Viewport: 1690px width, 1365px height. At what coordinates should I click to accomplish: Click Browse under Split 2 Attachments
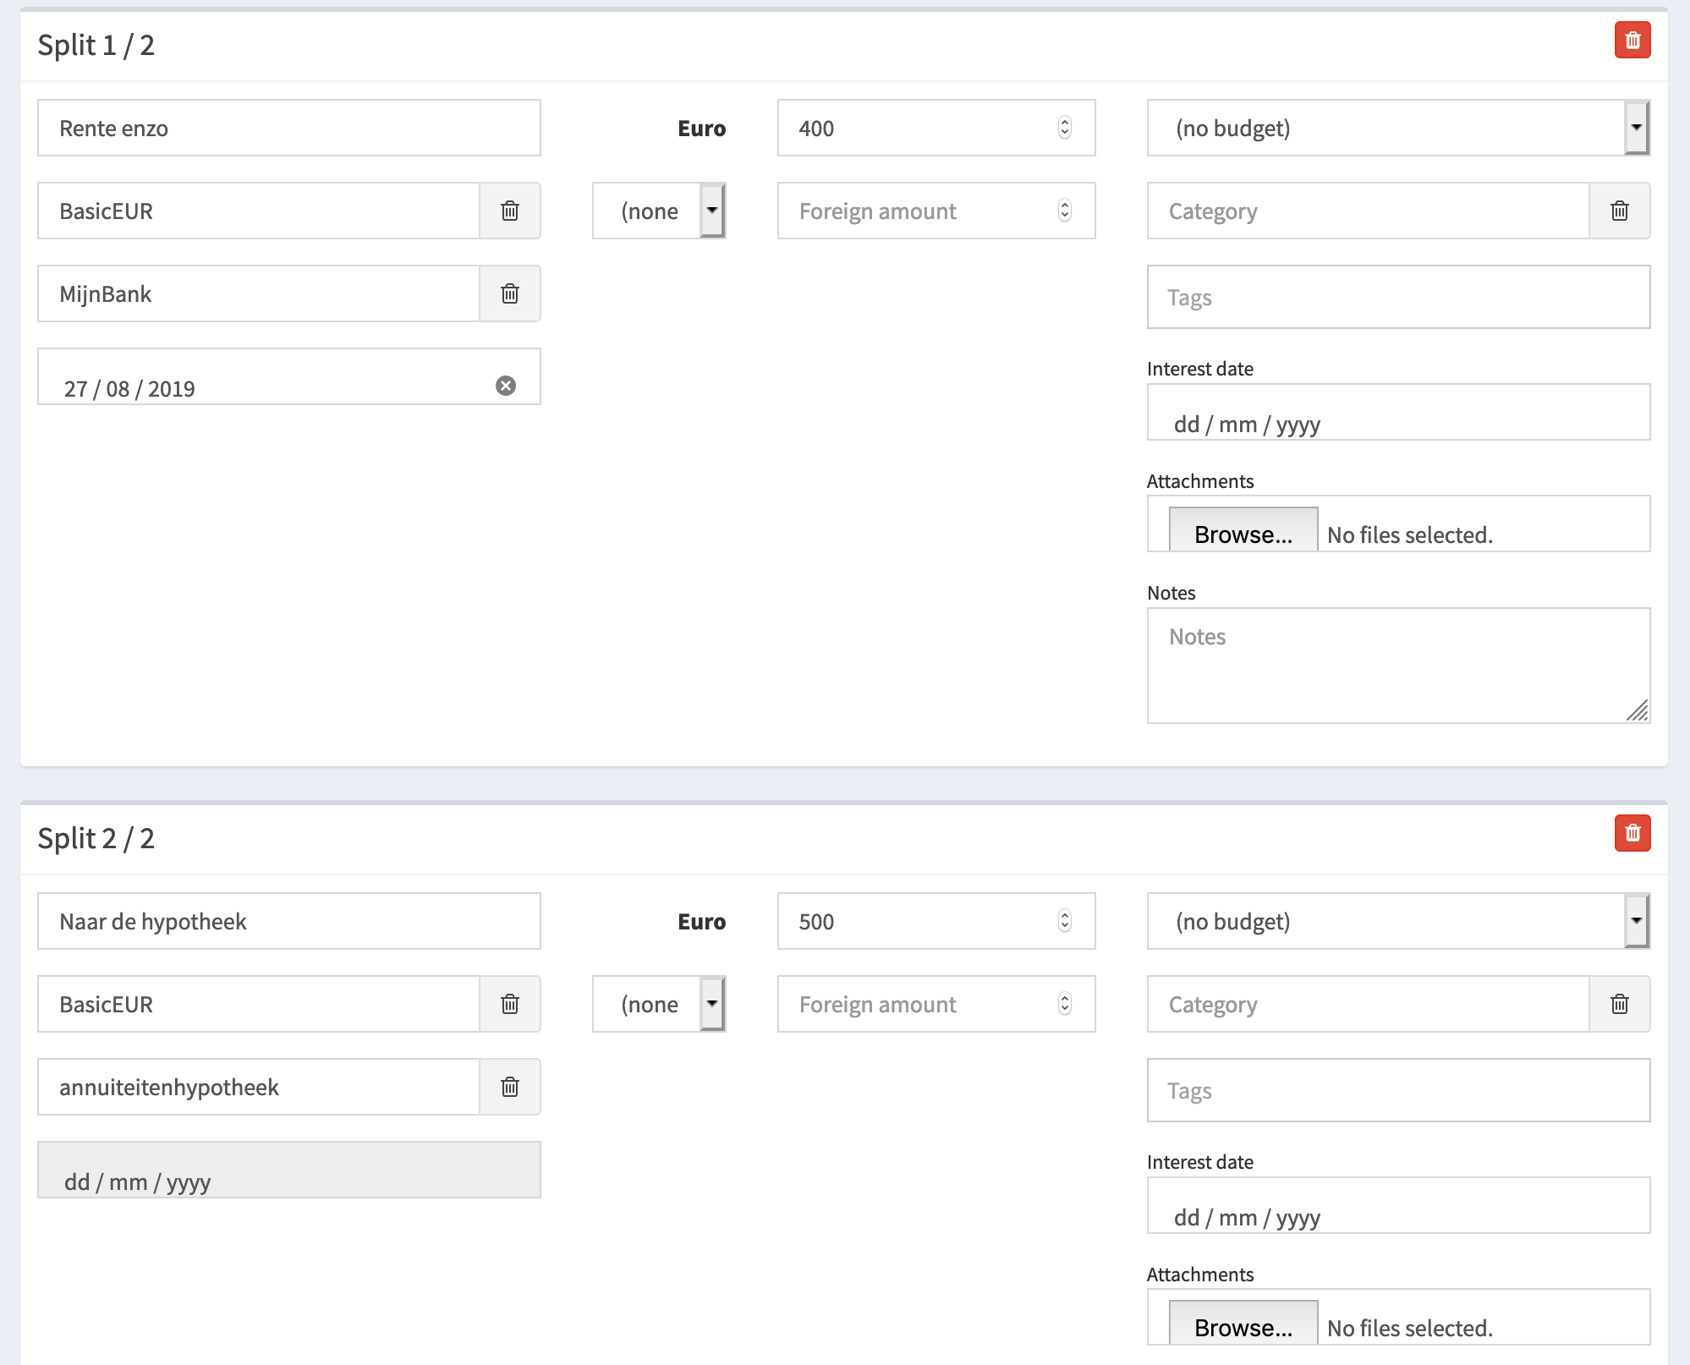(x=1243, y=1326)
